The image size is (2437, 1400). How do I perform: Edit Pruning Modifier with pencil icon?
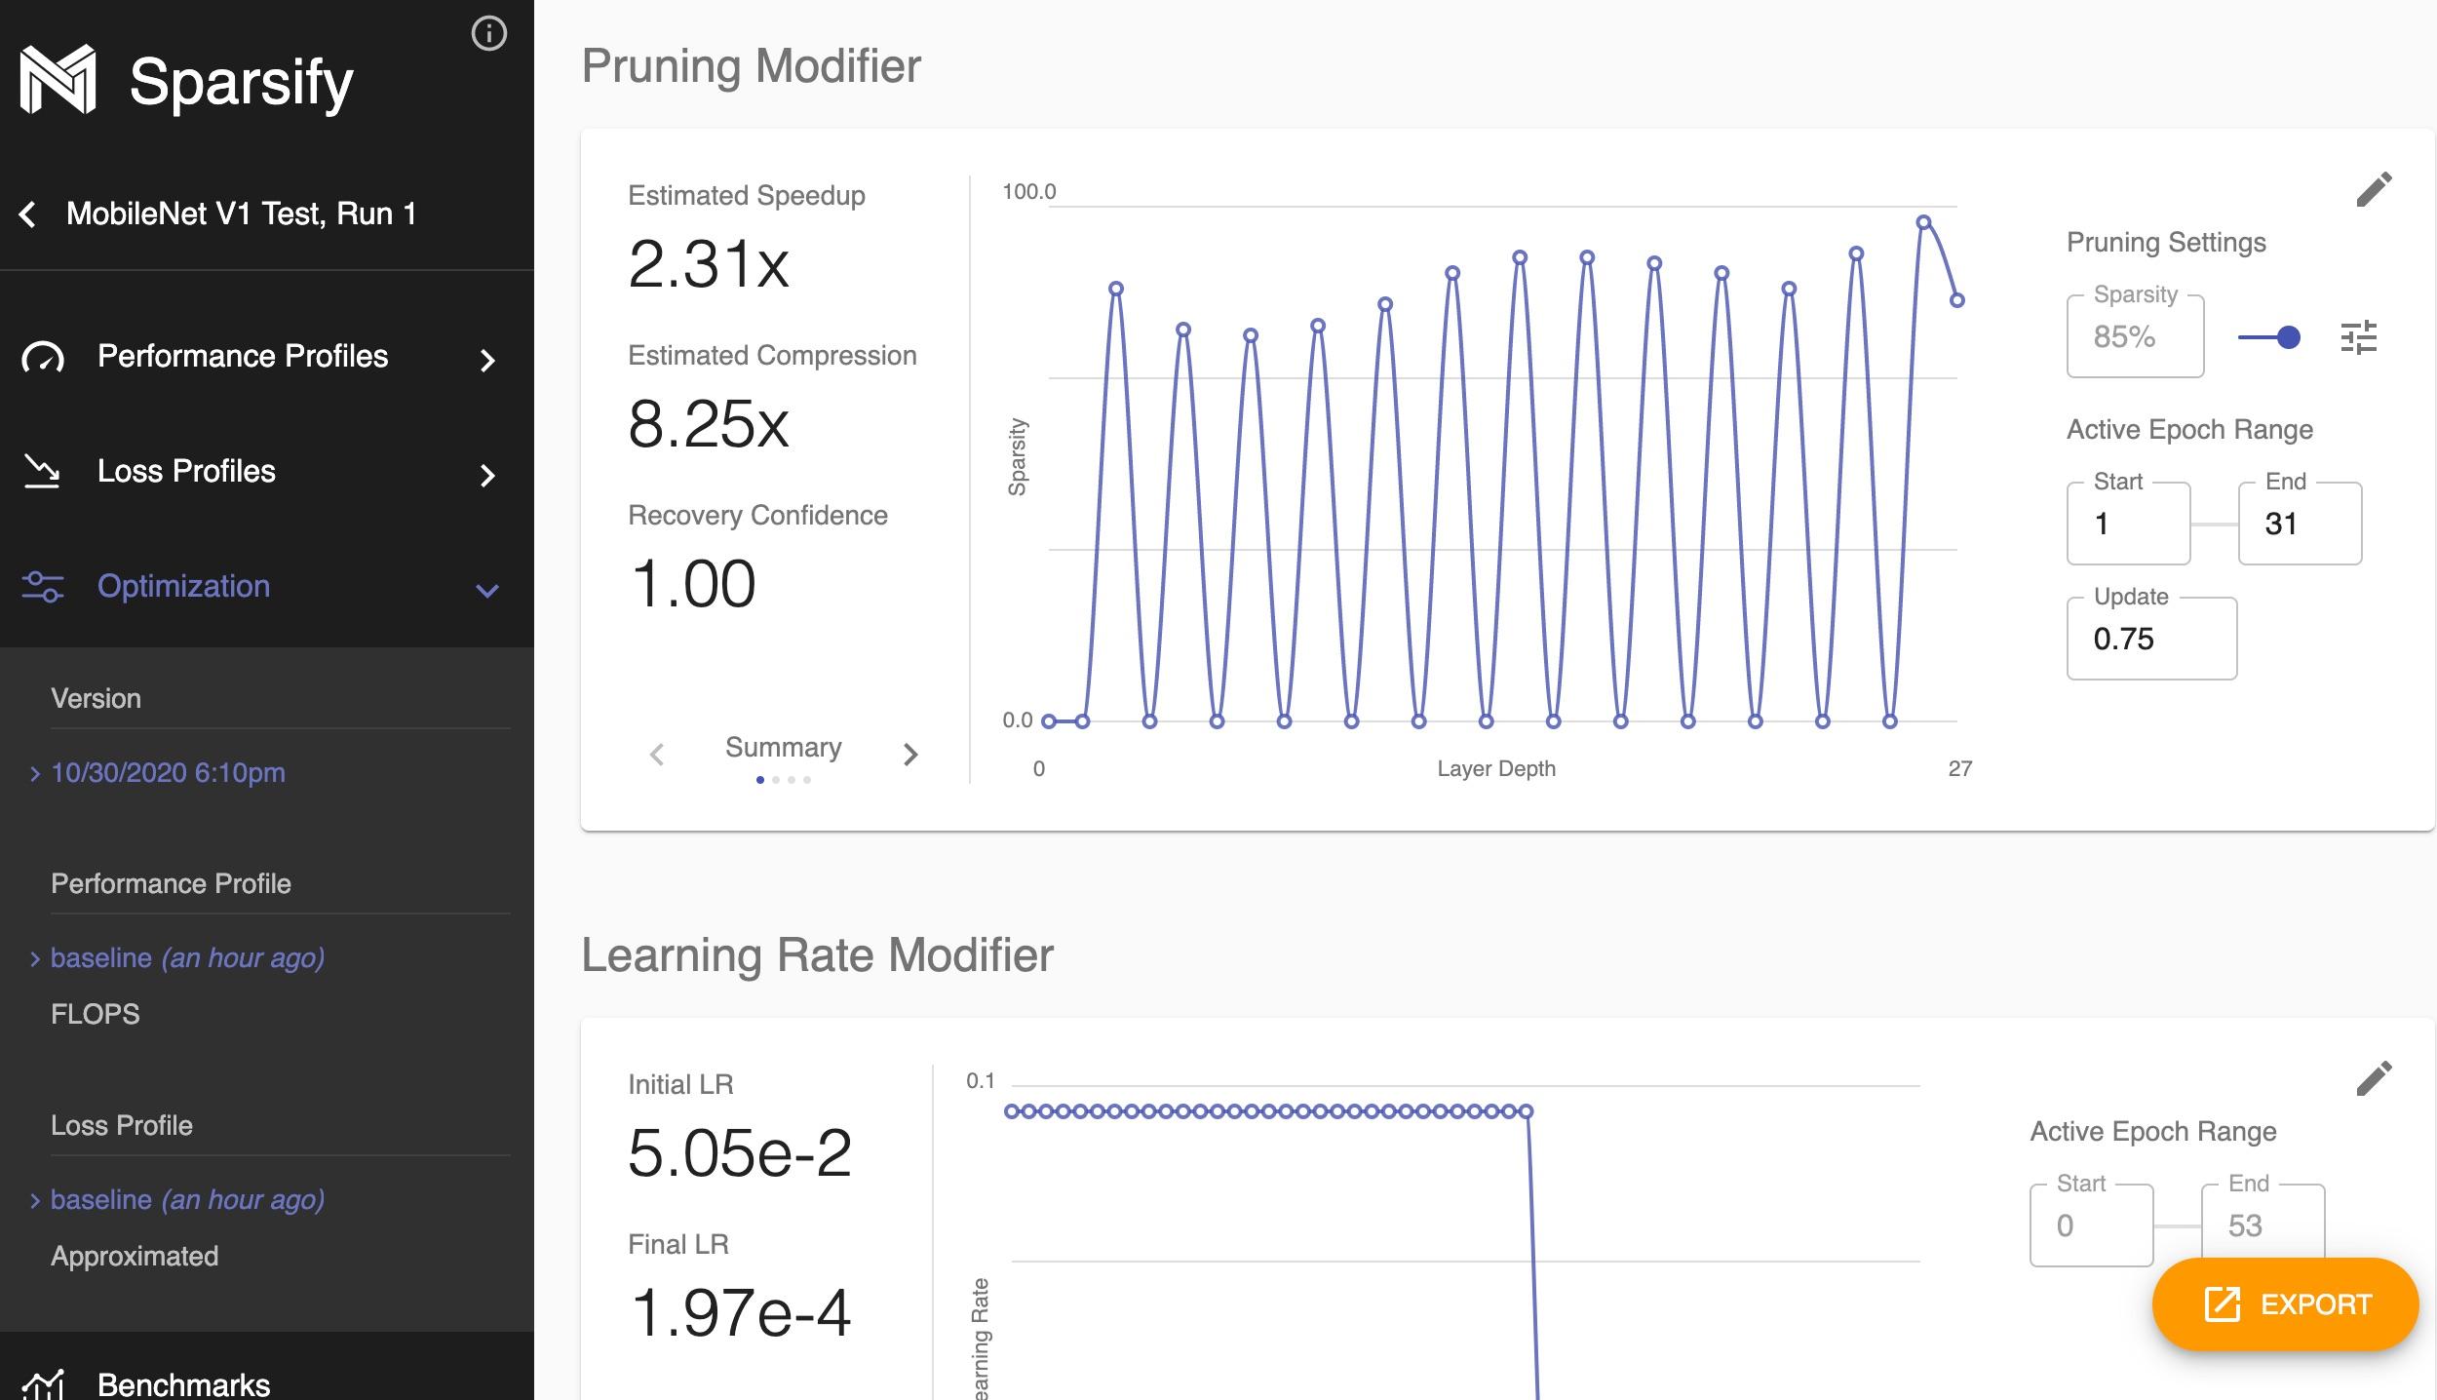(x=2374, y=190)
